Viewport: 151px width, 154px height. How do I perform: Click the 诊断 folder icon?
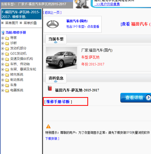7,43
